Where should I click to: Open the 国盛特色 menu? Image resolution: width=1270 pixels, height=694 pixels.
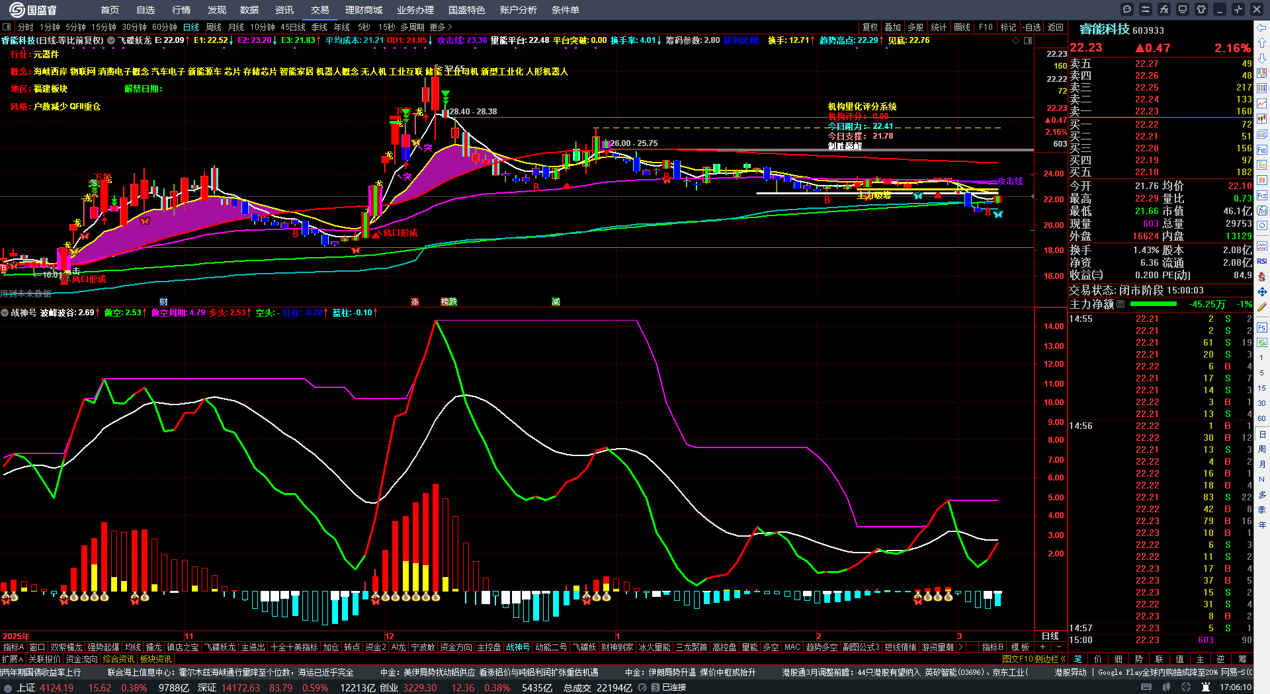(x=467, y=10)
